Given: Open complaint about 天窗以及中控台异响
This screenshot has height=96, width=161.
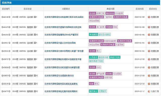Looking at the screenshot, I should (60, 43).
